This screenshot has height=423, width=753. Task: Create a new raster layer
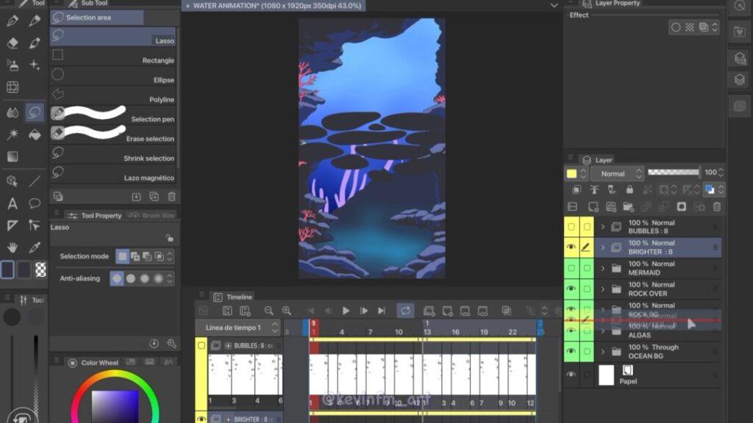coord(593,206)
